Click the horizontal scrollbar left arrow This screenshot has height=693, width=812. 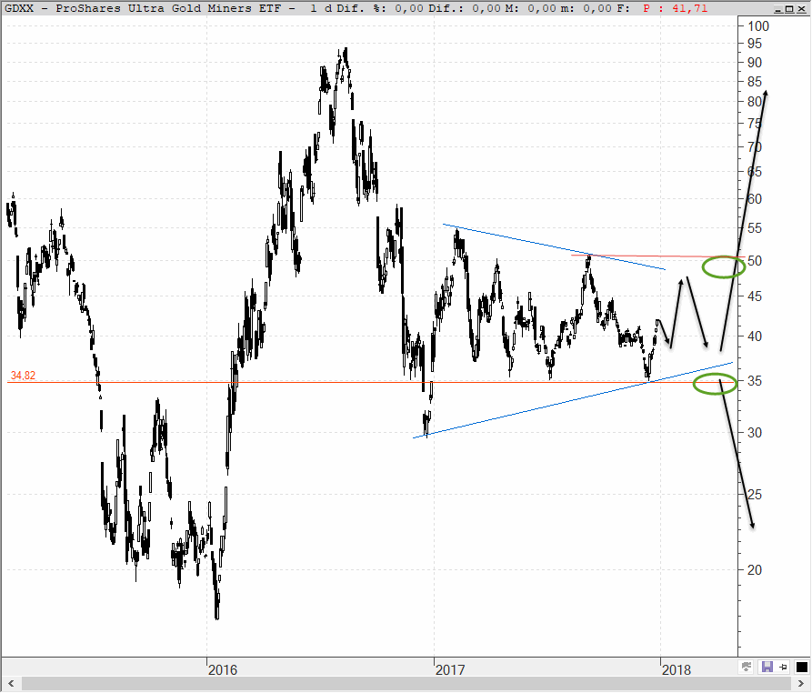click(11, 684)
